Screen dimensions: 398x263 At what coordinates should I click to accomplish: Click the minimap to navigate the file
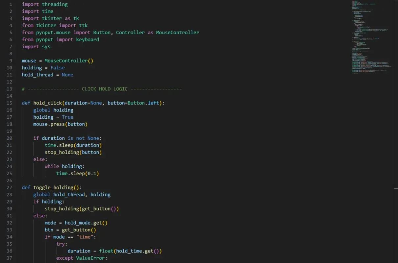pyautogui.click(x=372, y=36)
